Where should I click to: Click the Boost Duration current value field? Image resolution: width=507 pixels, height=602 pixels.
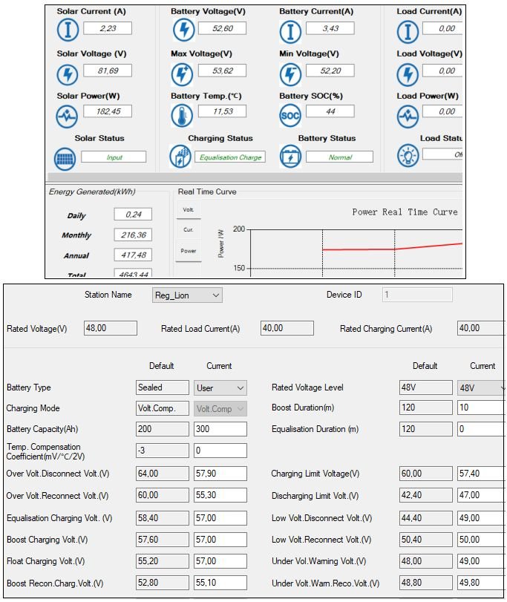(482, 408)
